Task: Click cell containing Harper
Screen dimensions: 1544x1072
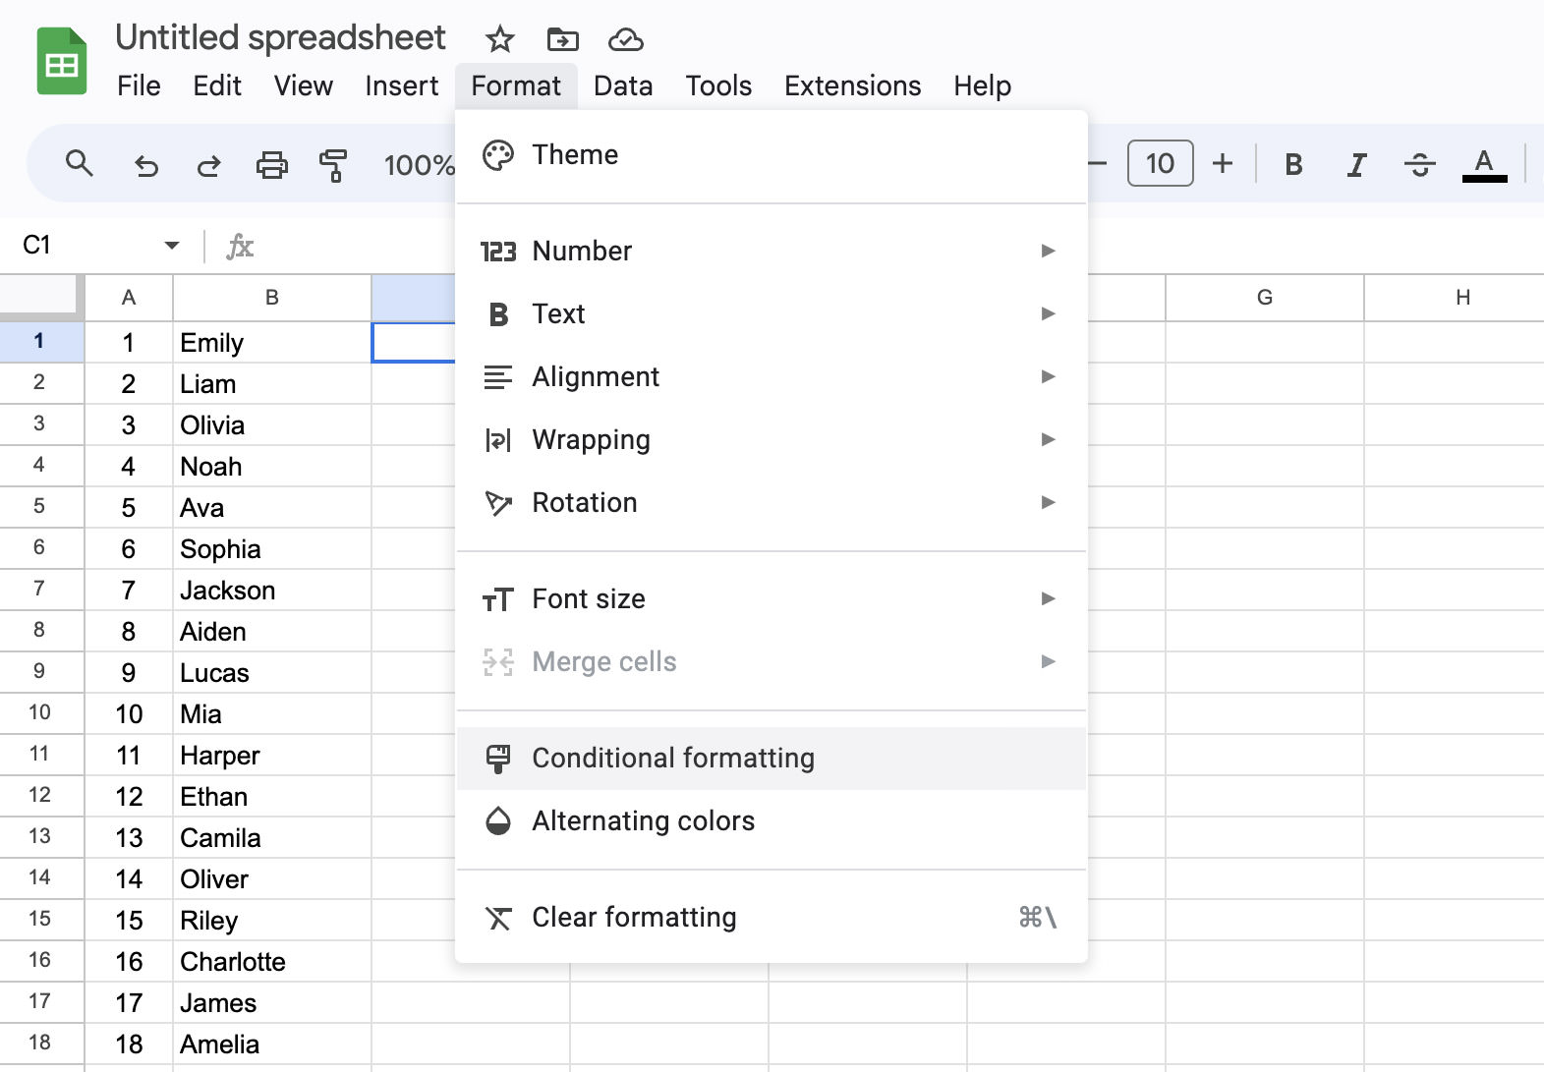Action: (x=272, y=755)
